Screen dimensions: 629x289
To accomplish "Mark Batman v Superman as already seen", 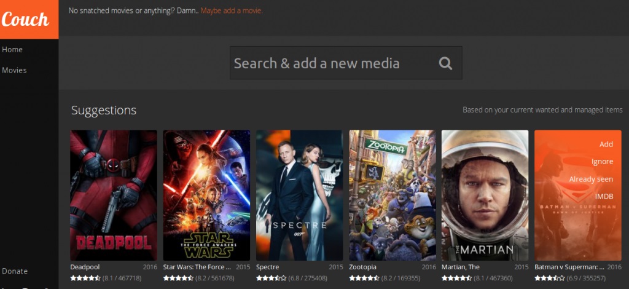I will click(591, 180).
